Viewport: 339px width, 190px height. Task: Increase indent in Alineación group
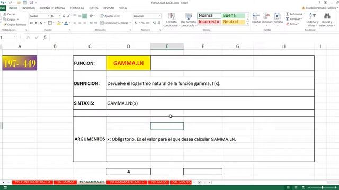[95, 23]
